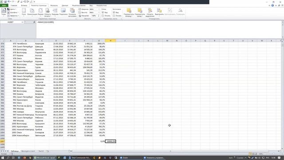Open Область выделения (Selection Pane)
The width and height of the screenshot is (284, 160).
[150, 12]
